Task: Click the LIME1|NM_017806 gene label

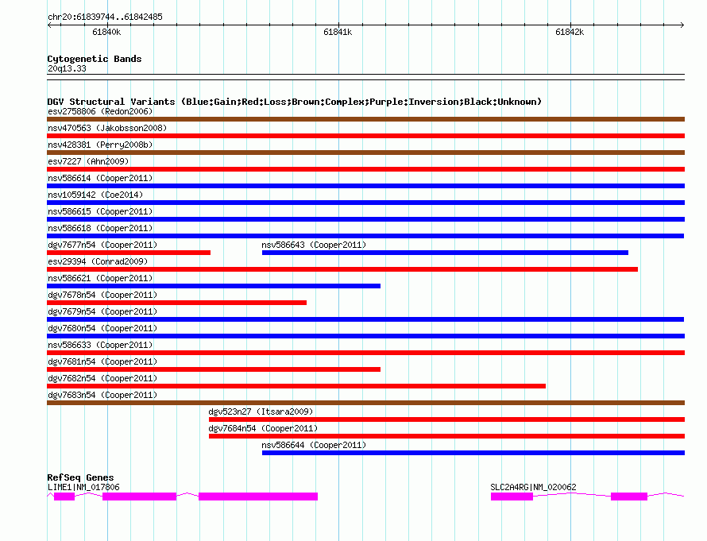Action: coord(83,487)
